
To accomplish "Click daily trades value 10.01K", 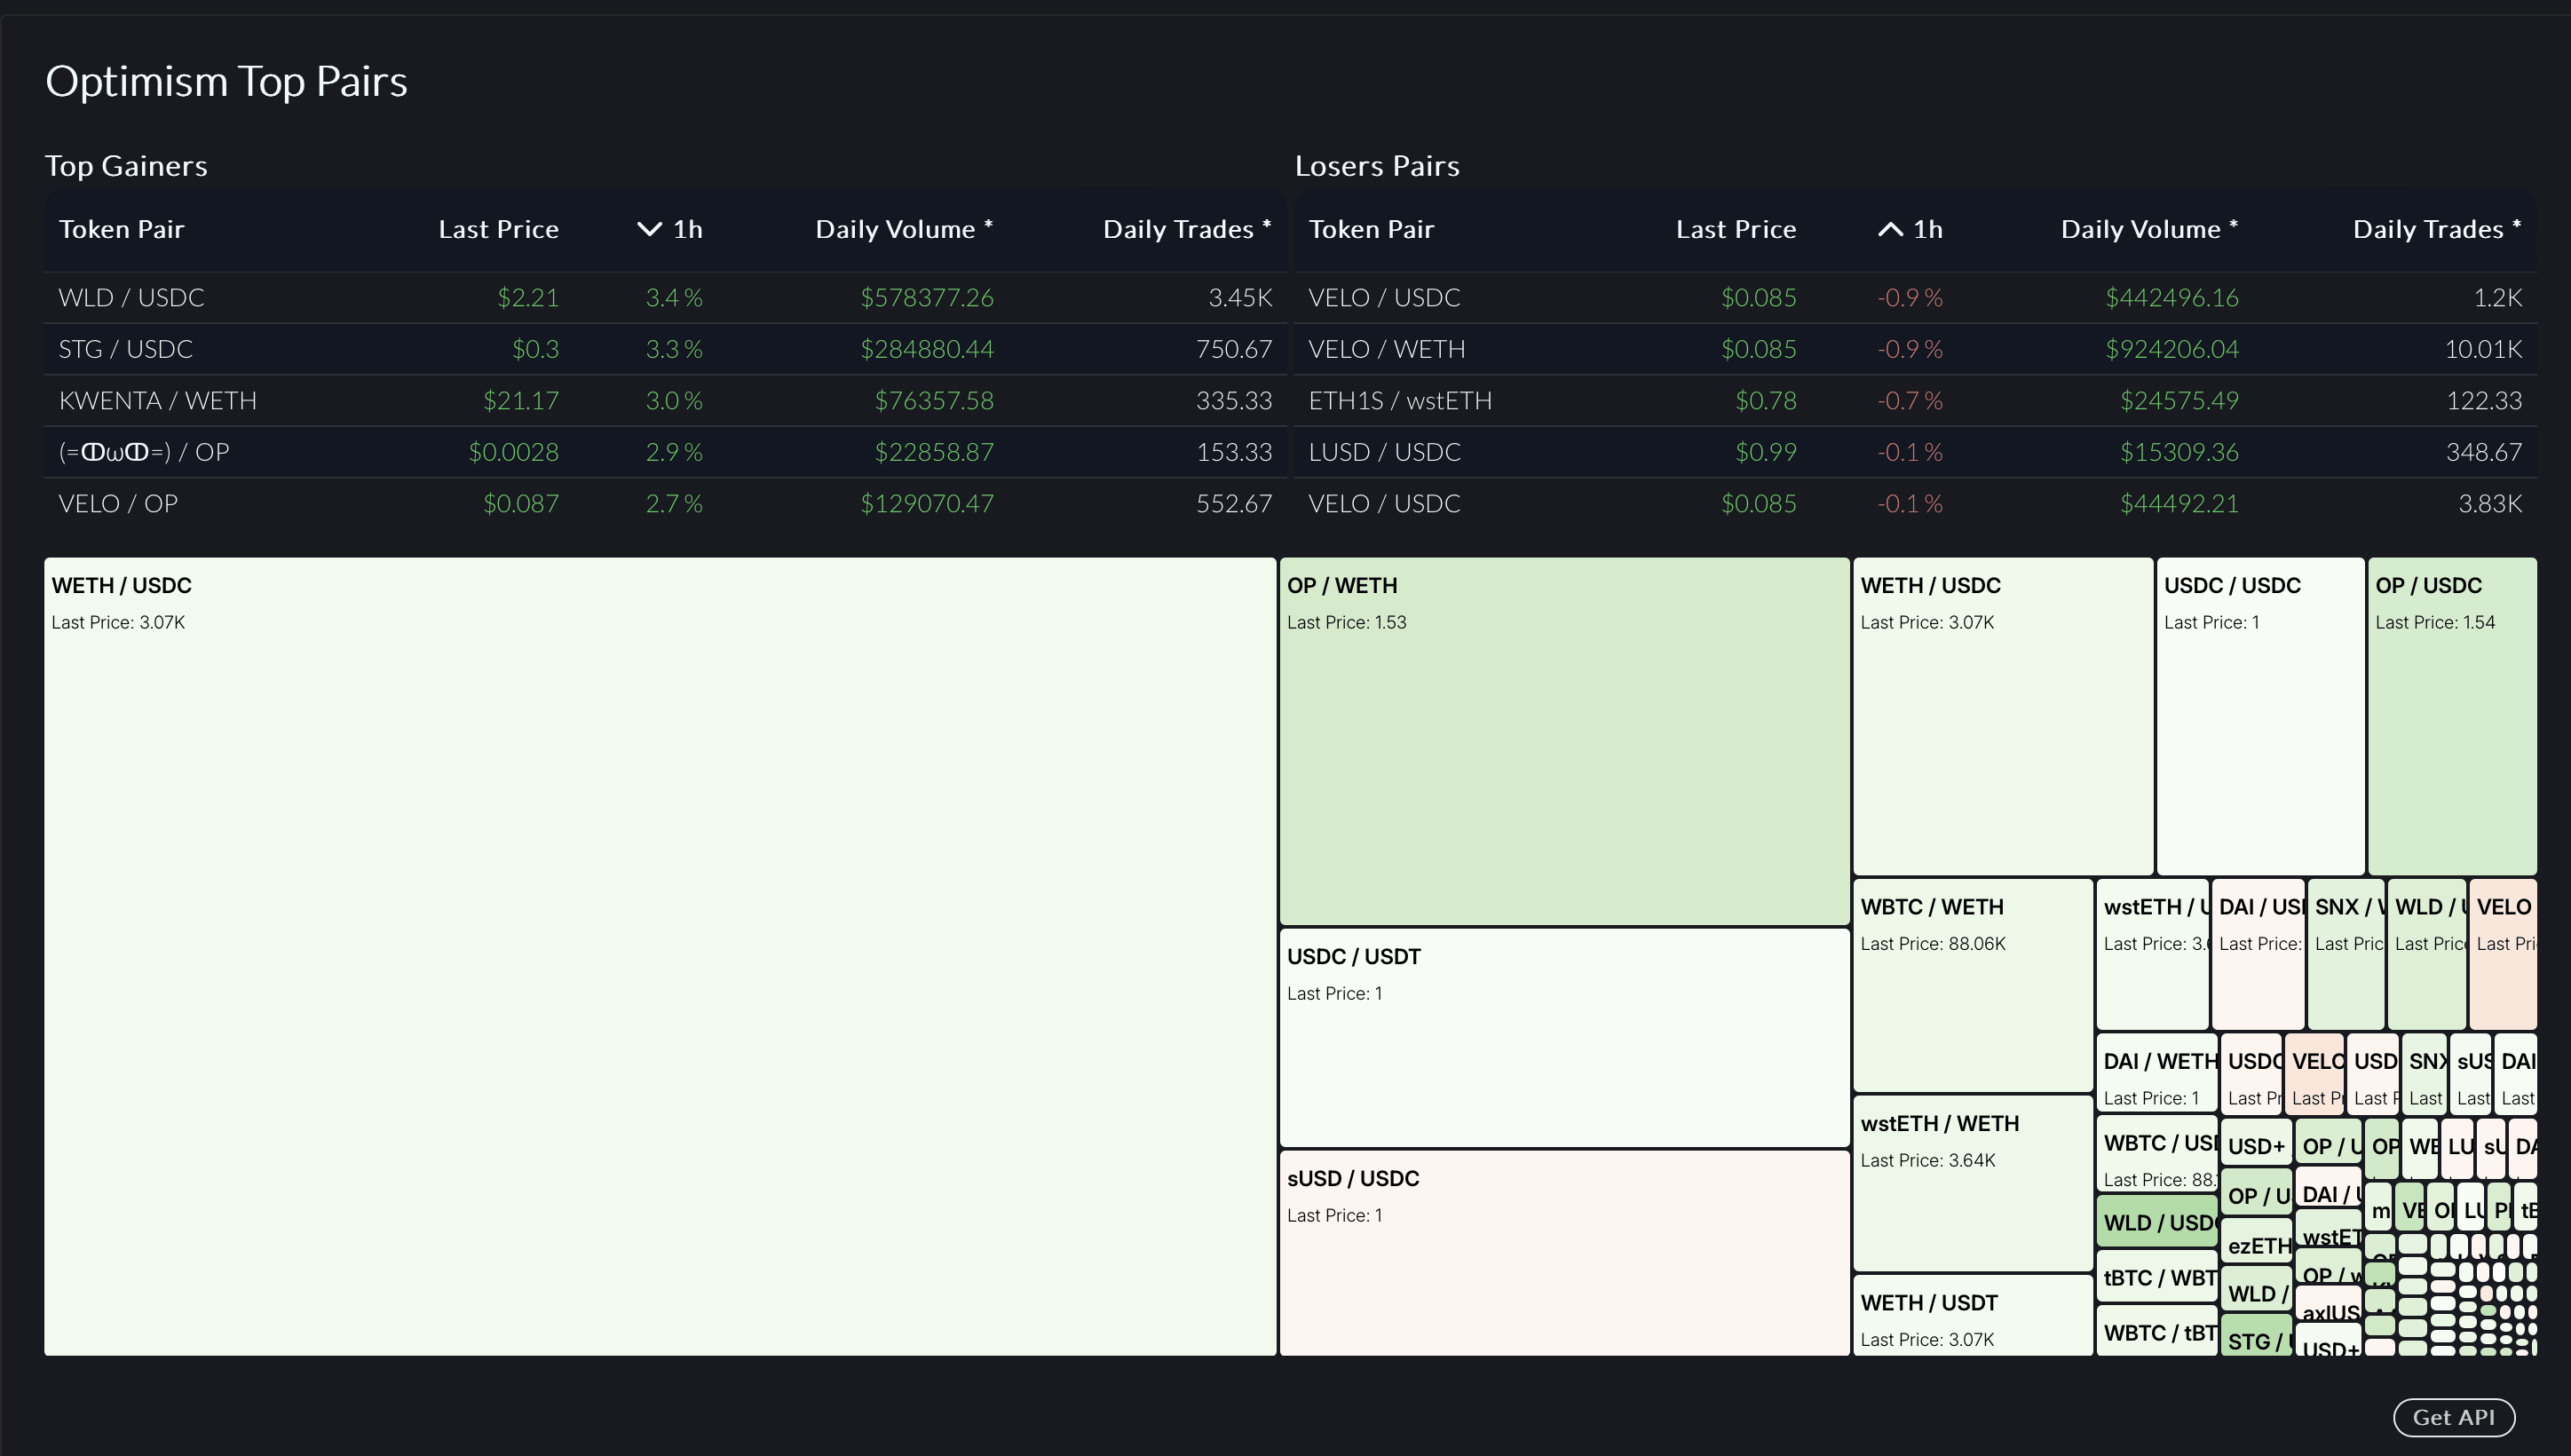I will (2483, 349).
